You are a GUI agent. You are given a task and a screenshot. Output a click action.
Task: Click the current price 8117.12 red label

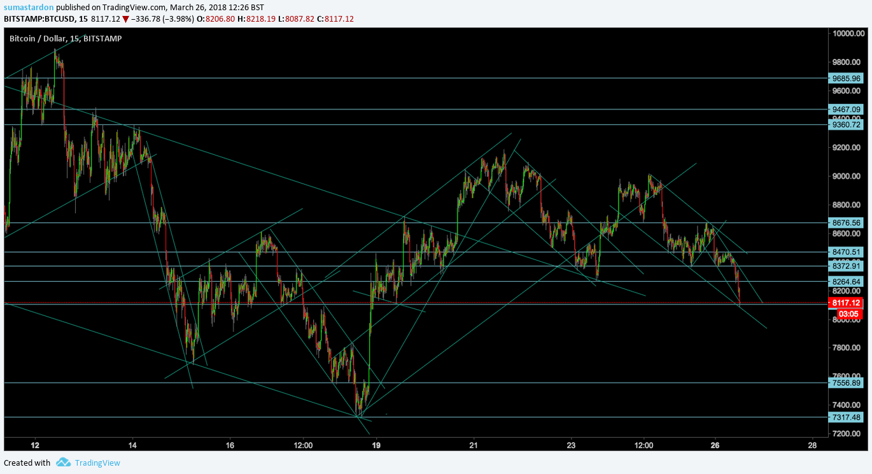[847, 303]
